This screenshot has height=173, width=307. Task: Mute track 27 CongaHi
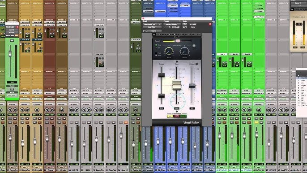coord(40,123)
